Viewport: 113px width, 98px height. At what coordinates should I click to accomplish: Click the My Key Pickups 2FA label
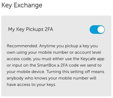pyautogui.click(x=31, y=29)
